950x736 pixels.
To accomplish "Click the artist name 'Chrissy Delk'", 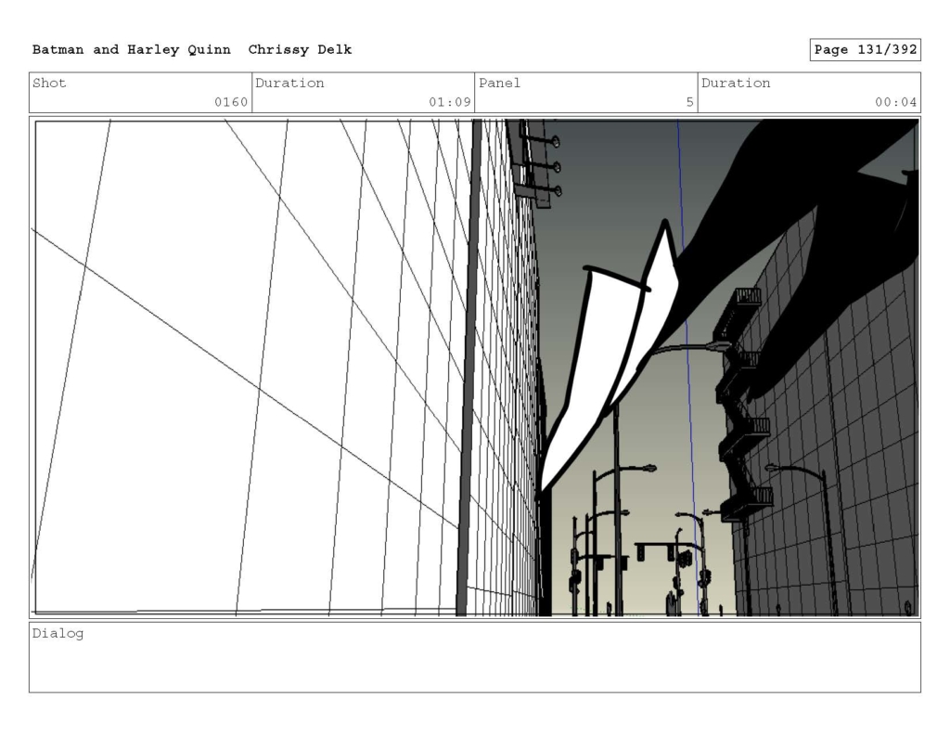I will 300,50.
